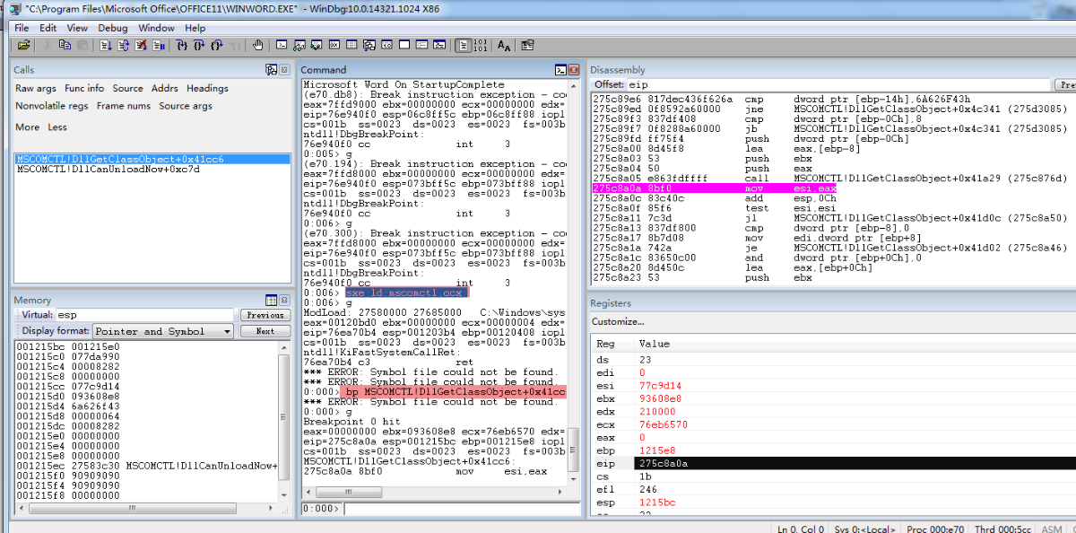Image resolution: width=1076 pixels, height=533 pixels.
Task: Click the Break toolbar icon
Action: (x=159, y=45)
